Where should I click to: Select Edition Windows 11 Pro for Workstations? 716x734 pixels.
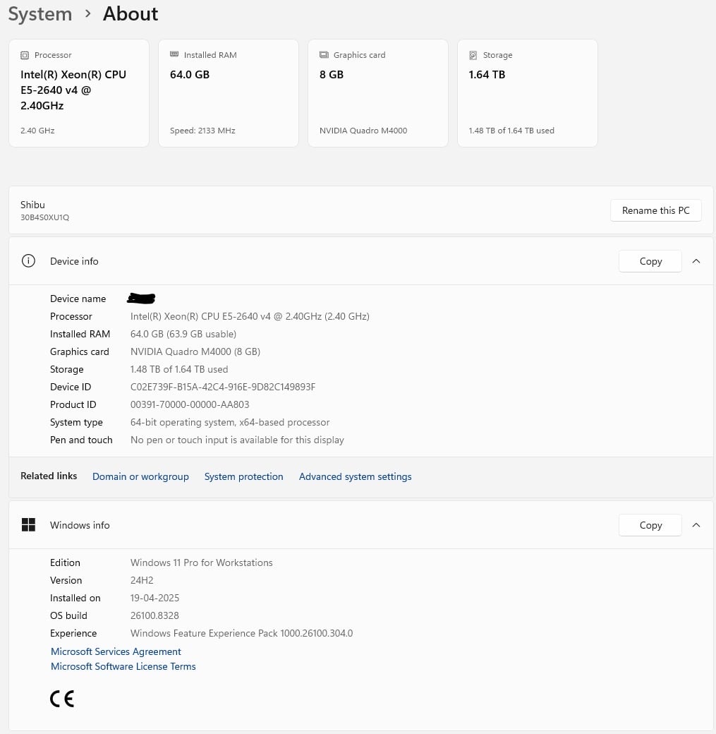pos(201,562)
